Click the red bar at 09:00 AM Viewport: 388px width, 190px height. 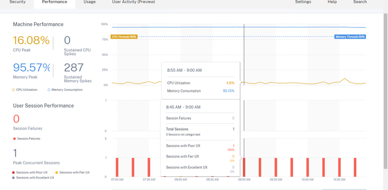coord(244,167)
